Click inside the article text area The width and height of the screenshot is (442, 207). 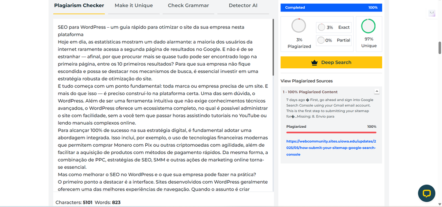(x=162, y=105)
